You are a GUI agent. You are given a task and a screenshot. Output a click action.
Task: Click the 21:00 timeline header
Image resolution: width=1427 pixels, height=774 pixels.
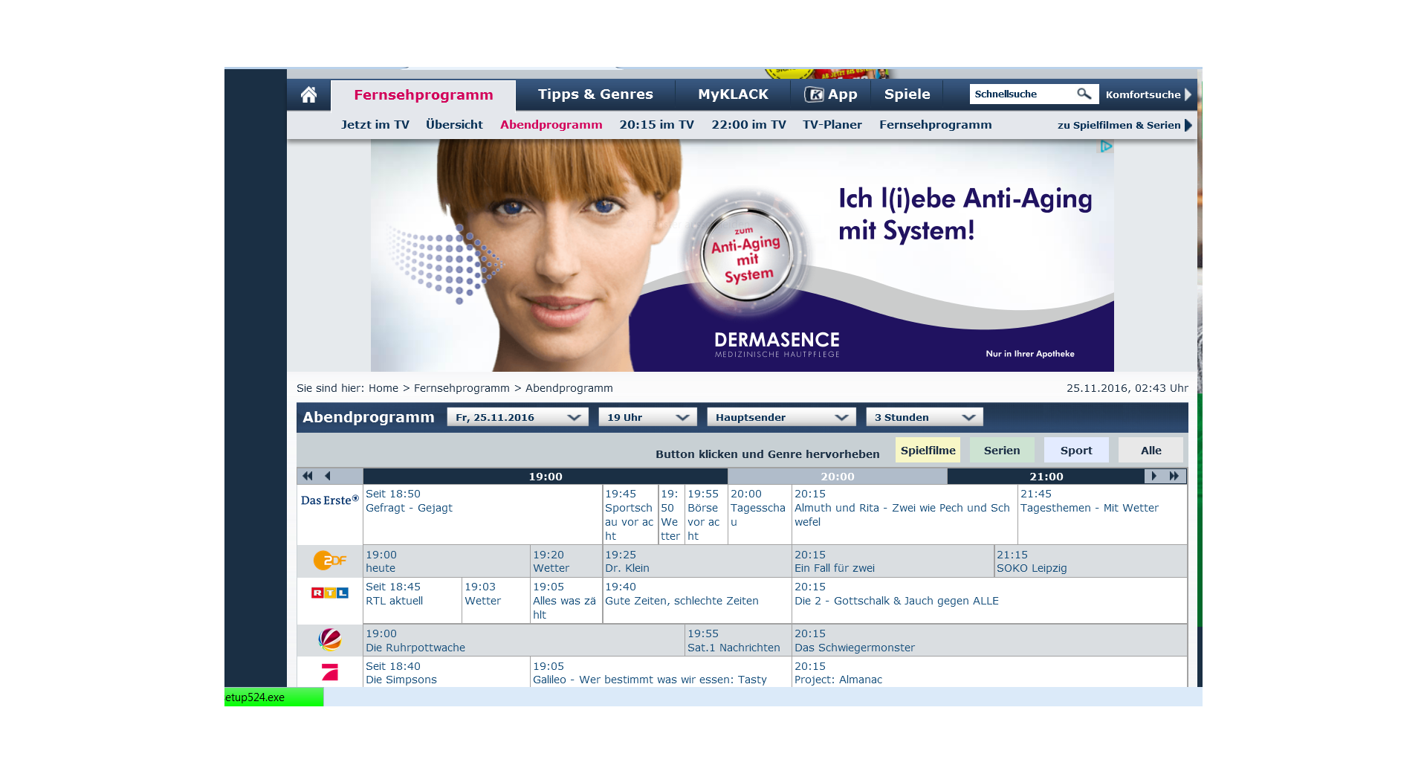pos(1046,477)
